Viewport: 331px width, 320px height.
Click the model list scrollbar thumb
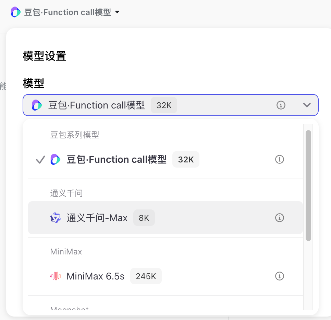[308, 185]
